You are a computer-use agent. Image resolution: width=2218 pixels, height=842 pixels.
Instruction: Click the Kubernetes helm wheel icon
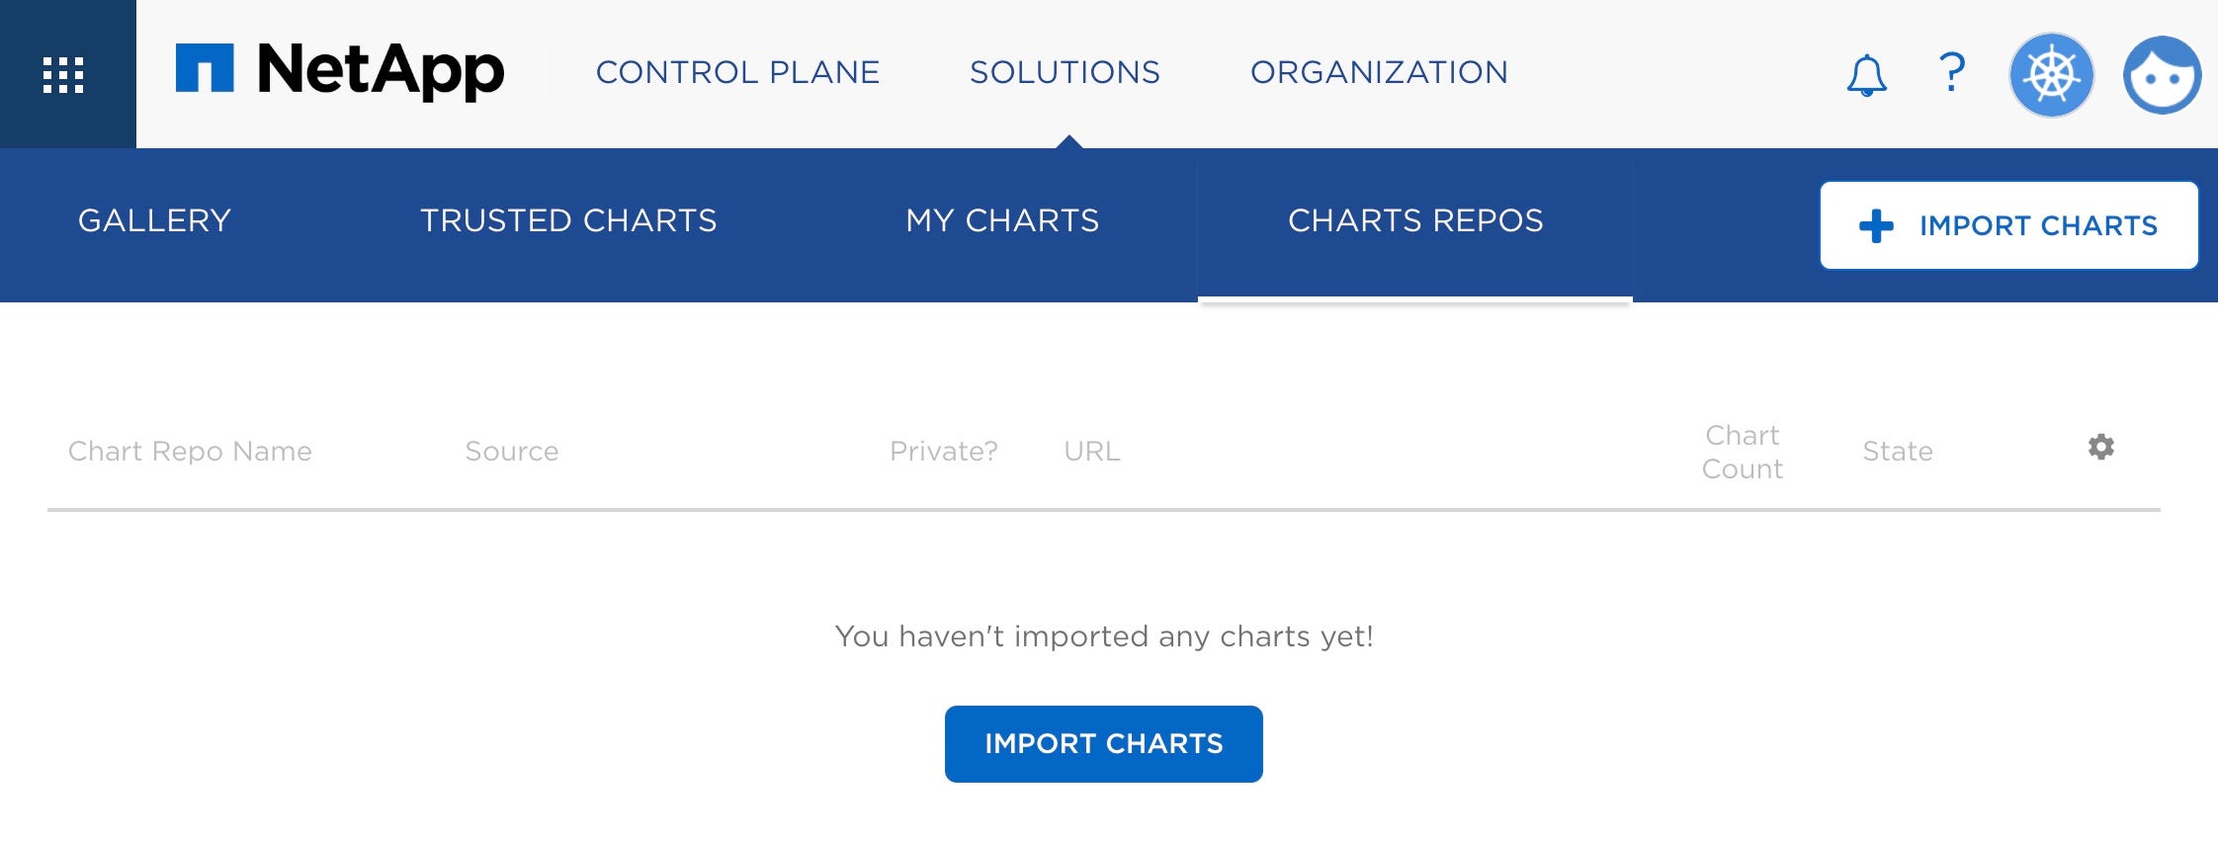click(x=2052, y=75)
